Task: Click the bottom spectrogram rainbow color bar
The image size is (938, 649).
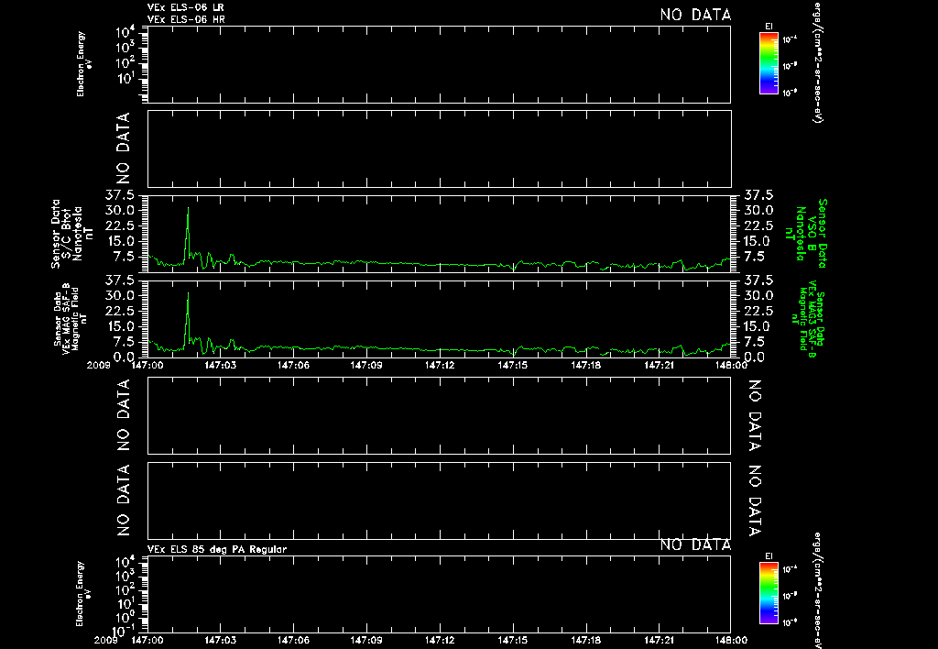Action: click(x=769, y=593)
